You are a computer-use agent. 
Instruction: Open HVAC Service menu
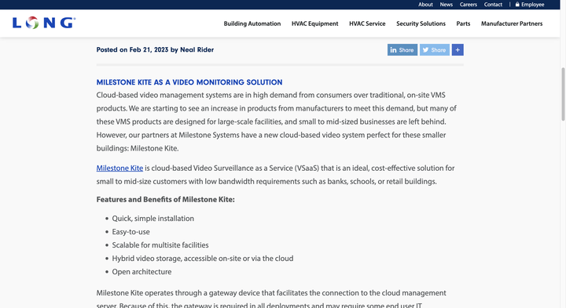(x=367, y=24)
